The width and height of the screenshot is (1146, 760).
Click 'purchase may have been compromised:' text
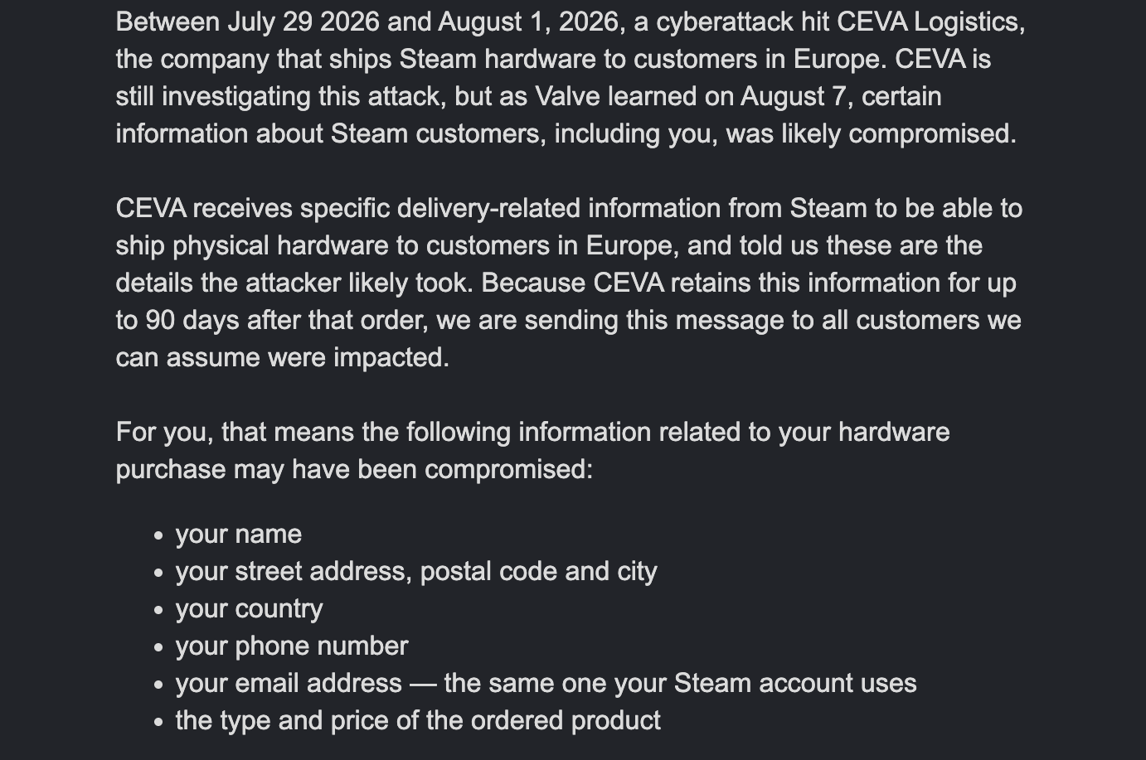click(x=355, y=469)
